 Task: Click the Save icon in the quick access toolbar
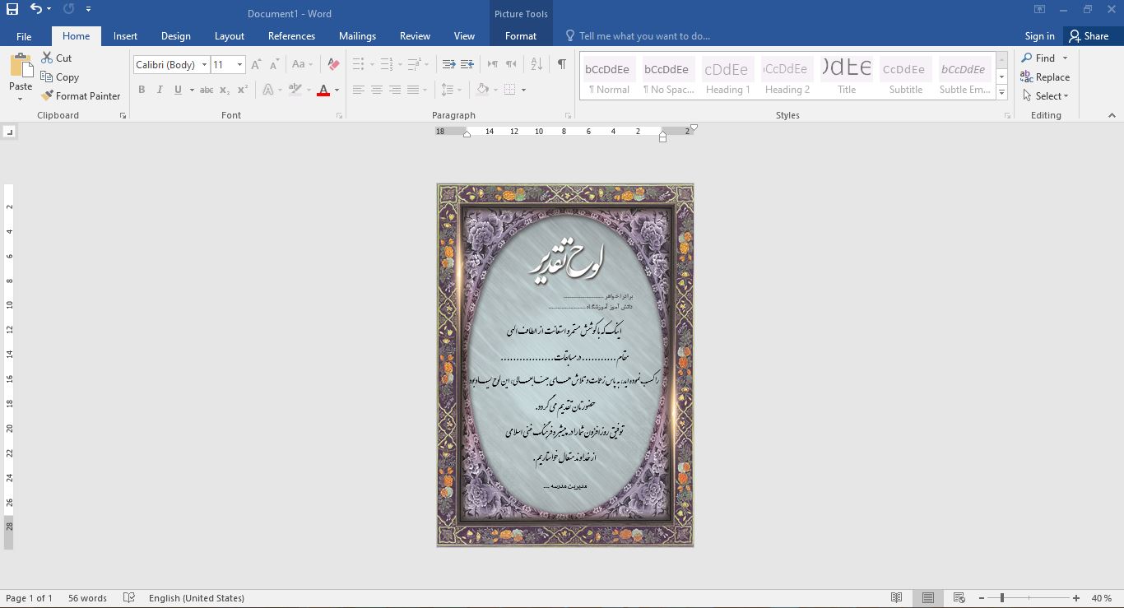[12, 9]
